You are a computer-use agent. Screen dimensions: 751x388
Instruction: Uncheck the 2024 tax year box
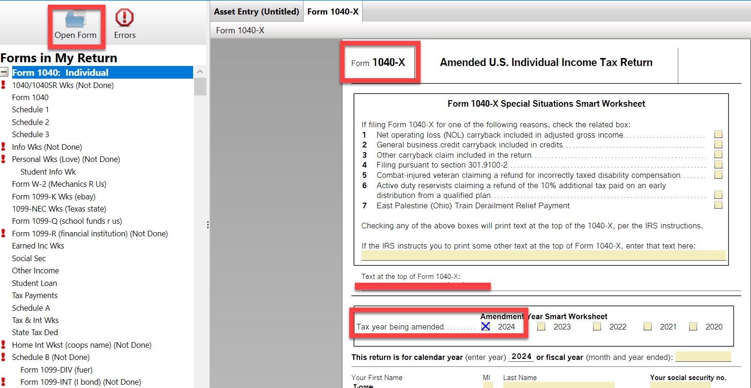(486, 326)
